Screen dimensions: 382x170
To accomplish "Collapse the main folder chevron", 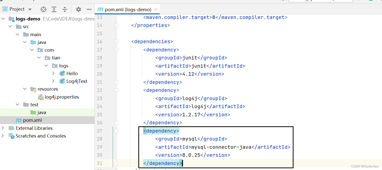I will click(17, 34).
